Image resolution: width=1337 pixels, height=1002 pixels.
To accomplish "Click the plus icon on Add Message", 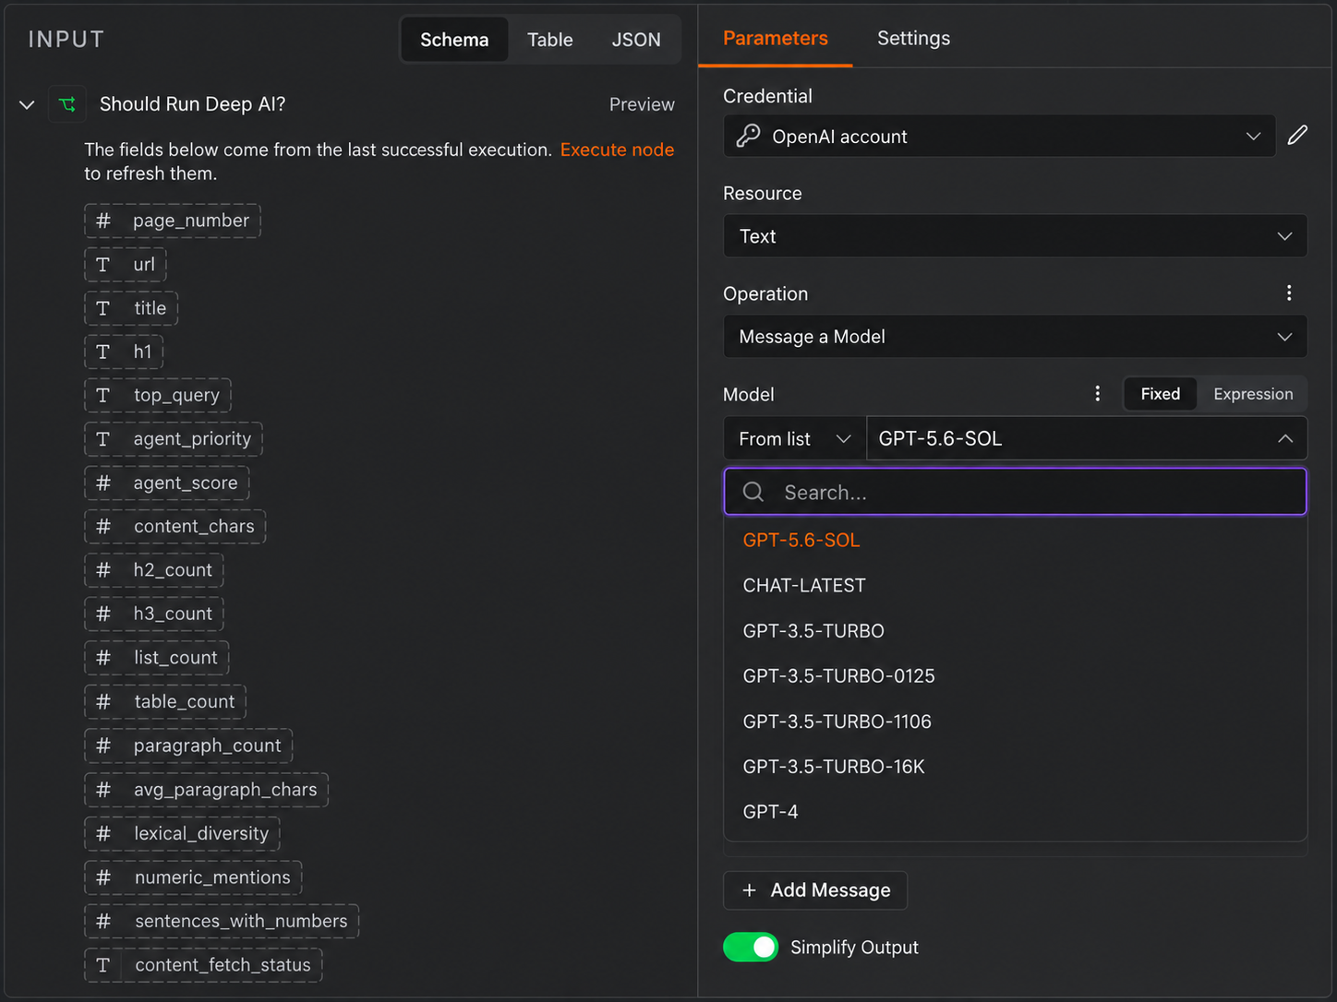I will [x=749, y=890].
